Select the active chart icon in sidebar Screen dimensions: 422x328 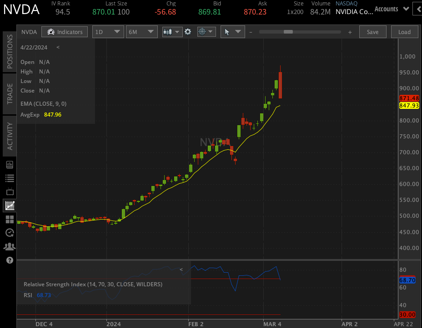(10, 205)
